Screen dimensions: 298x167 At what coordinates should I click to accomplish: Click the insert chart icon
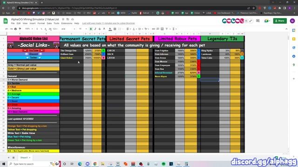point(162,29)
